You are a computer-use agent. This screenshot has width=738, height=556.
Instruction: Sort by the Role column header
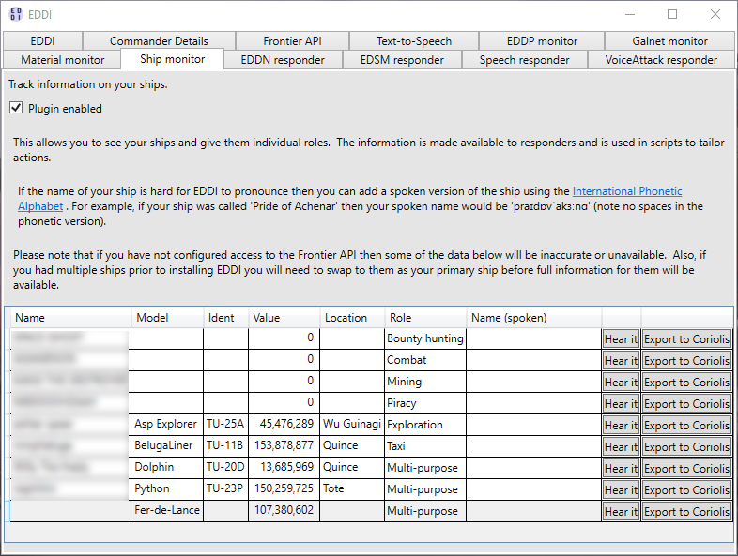[425, 318]
